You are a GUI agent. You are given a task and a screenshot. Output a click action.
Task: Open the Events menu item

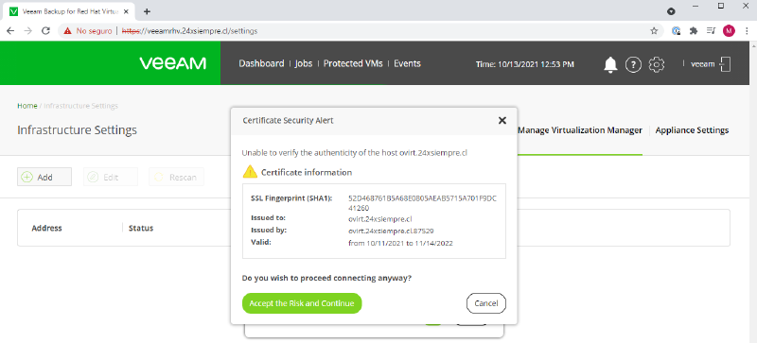(x=407, y=63)
